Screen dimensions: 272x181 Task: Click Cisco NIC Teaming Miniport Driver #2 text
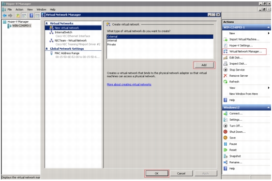pyautogui.click(x=78, y=44)
